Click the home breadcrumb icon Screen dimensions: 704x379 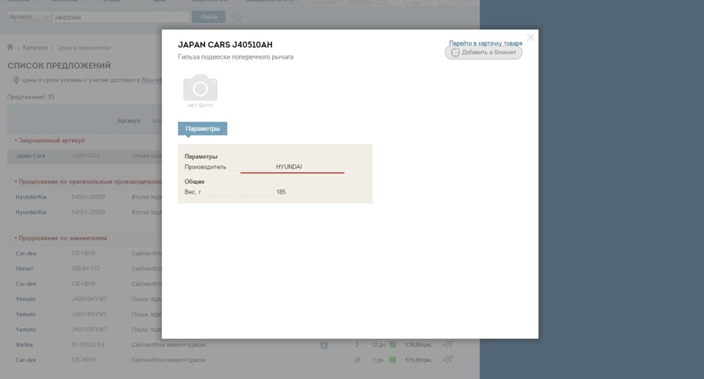(10, 47)
